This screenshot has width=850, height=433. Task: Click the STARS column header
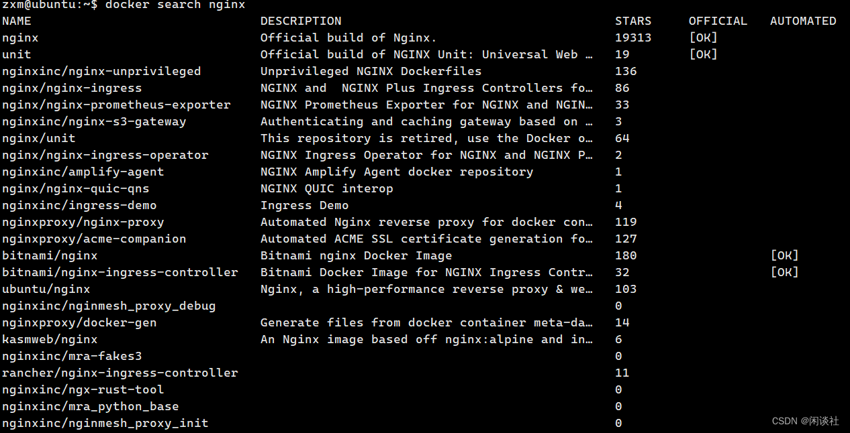click(633, 21)
